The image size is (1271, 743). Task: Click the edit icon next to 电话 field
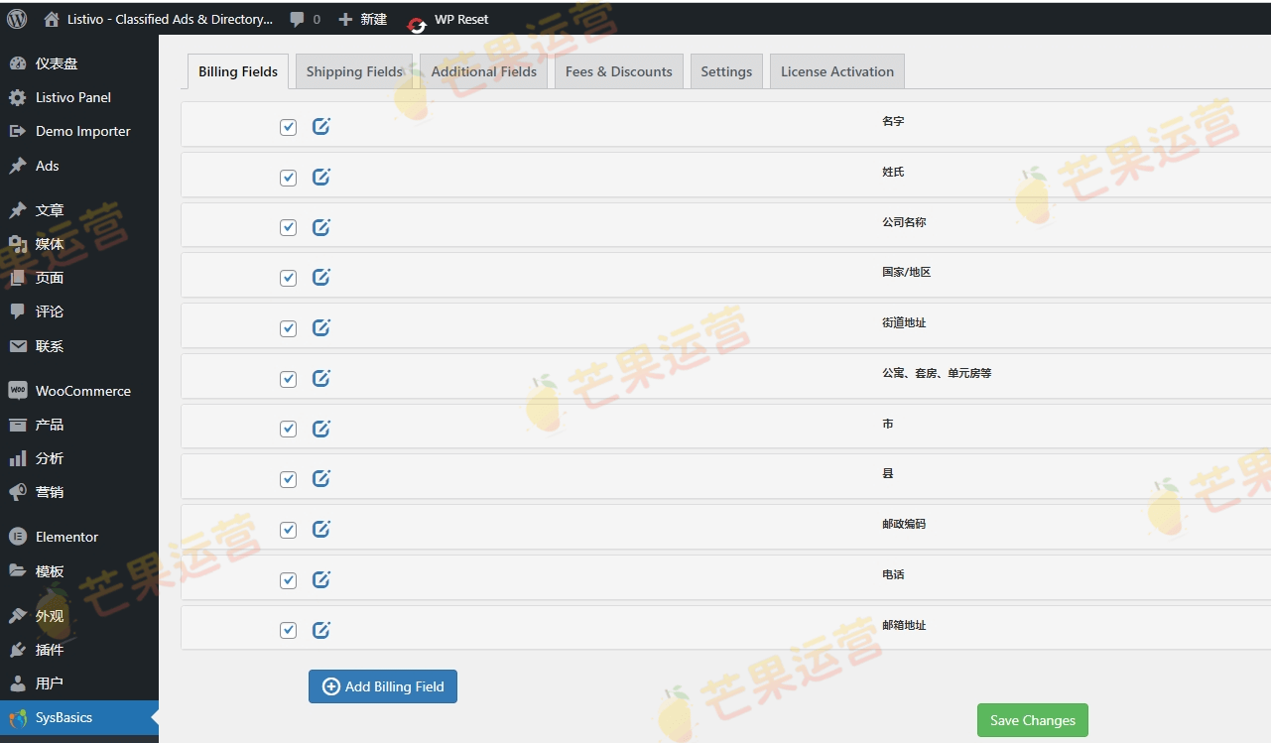coord(320,579)
